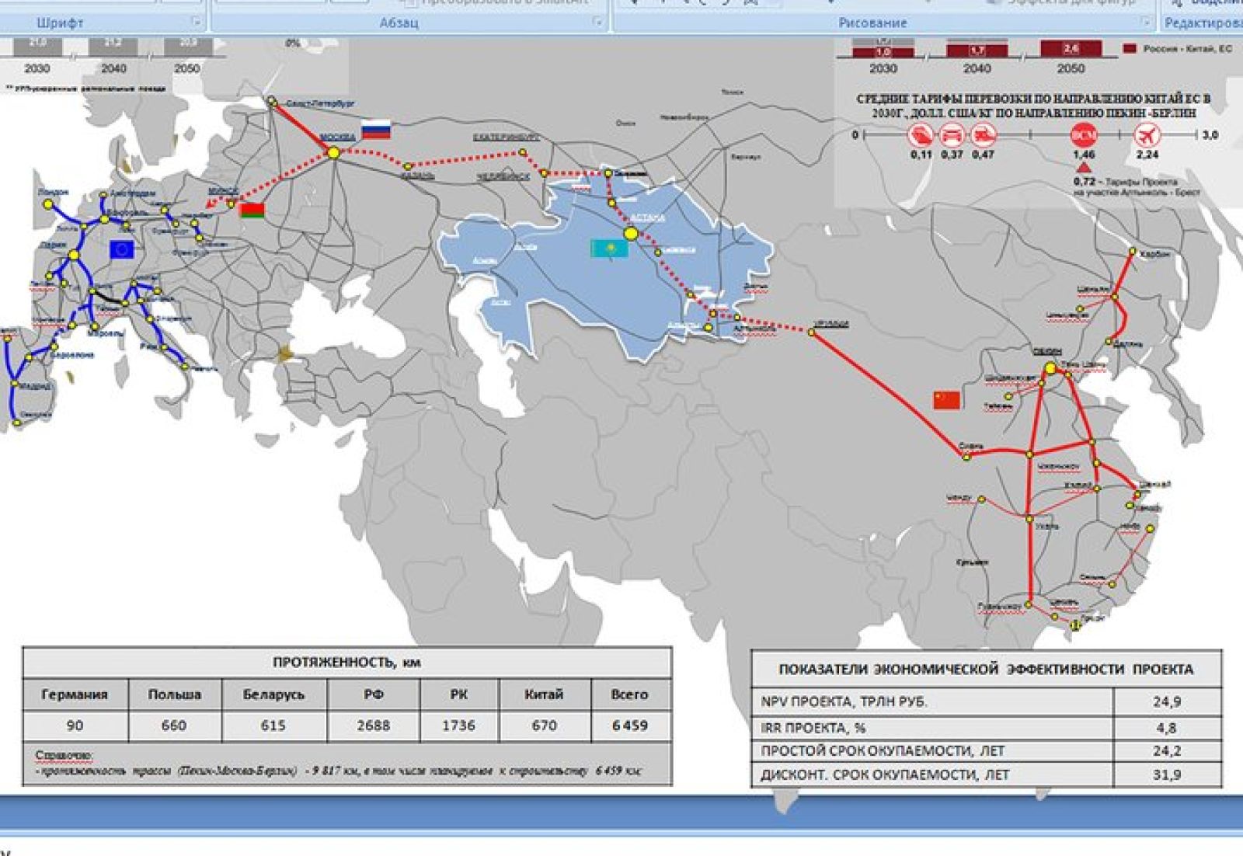Select the Belarus flag near Минск

point(252,211)
